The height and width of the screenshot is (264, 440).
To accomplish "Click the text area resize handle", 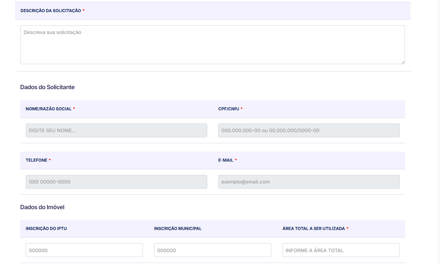I will pyautogui.click(x=403, y=62).
